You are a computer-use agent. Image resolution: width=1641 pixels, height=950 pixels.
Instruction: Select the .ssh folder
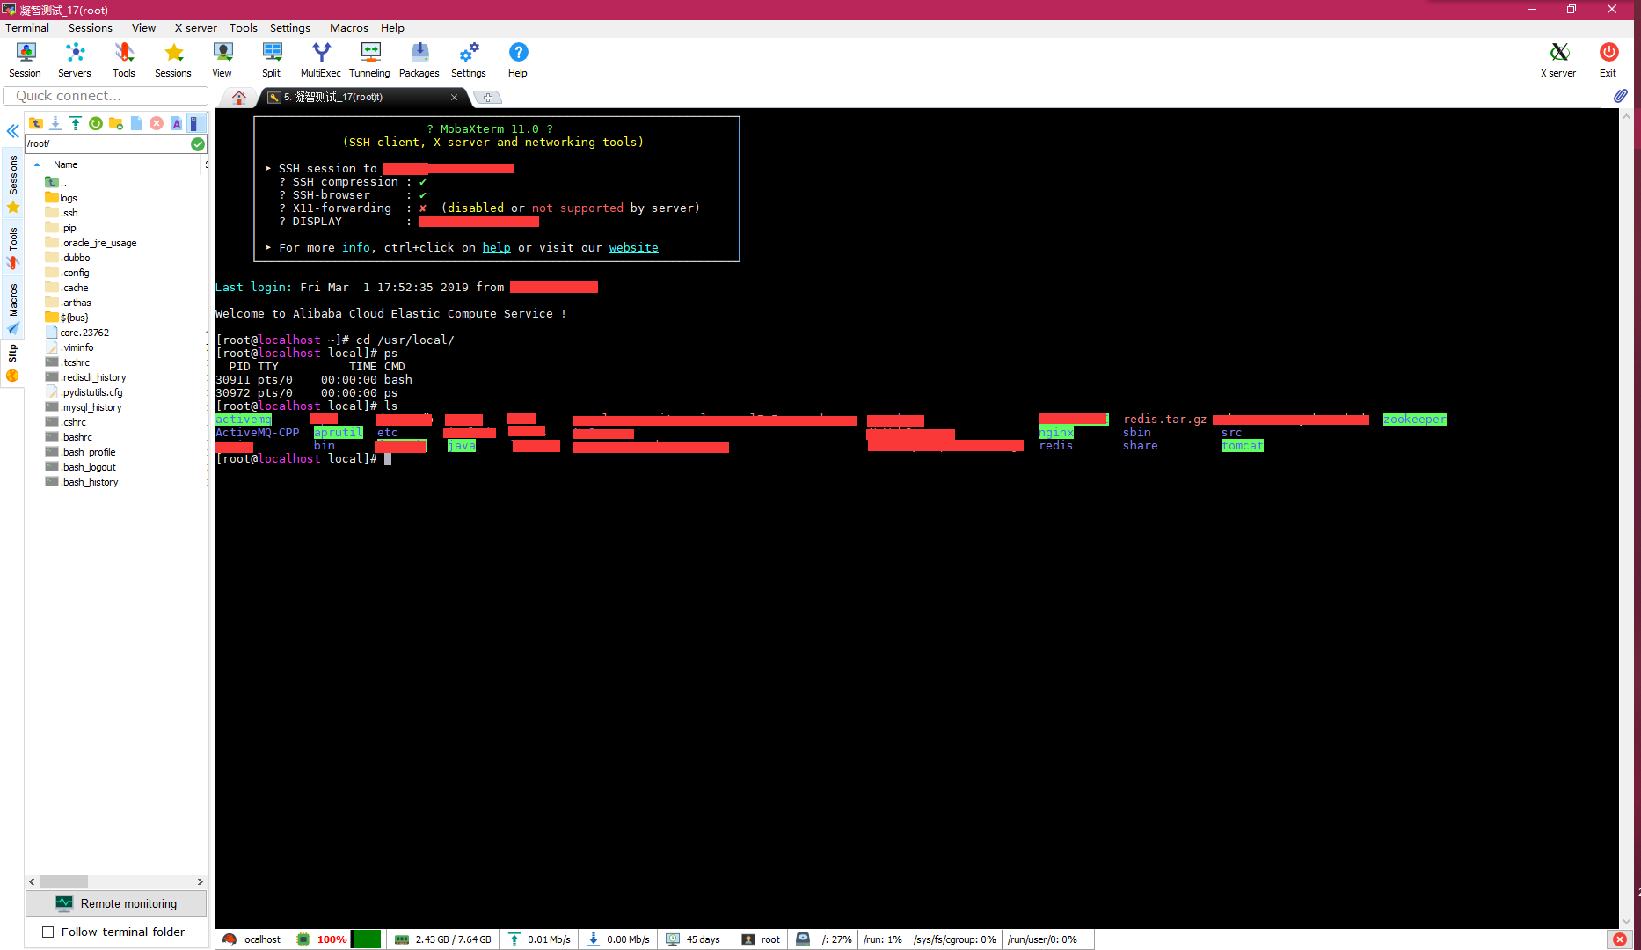[x=62, y=213]
